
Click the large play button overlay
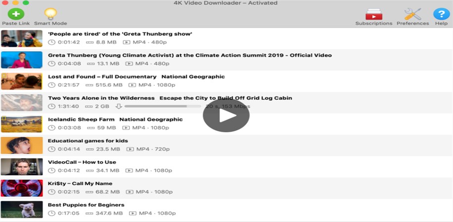click(226, 116)
